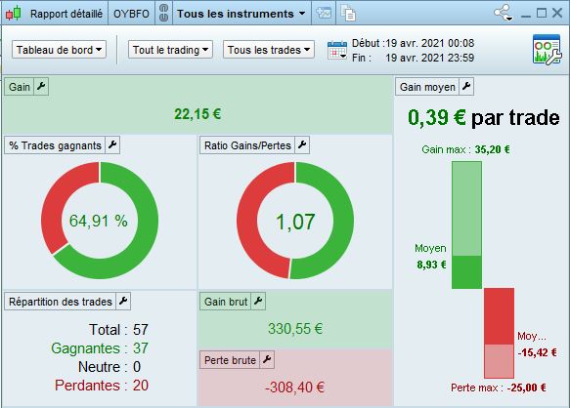Click the 1,07 ratio donut chart
570x408 pixels.
tap(295, 221)
